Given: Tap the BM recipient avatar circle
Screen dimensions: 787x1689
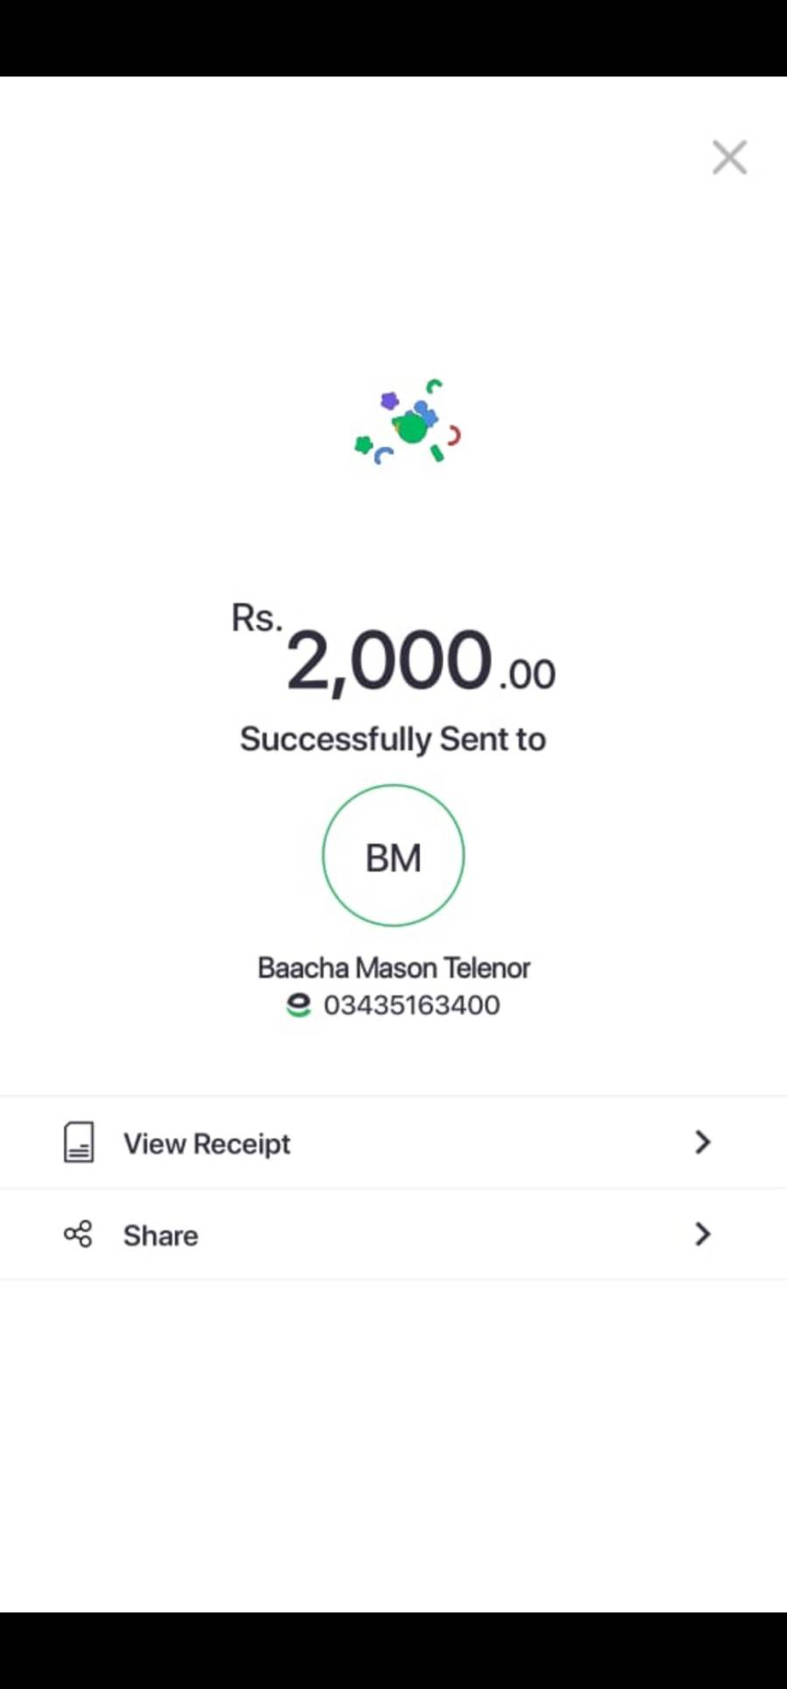Looking at the screenshot, I should click(393, 856).
